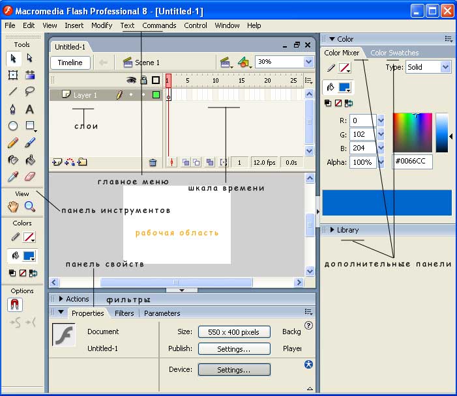Toggle Edit Multiple Frames button
Image resolution: width=457 pixels, height=396 pixels.
click(210, 162)
